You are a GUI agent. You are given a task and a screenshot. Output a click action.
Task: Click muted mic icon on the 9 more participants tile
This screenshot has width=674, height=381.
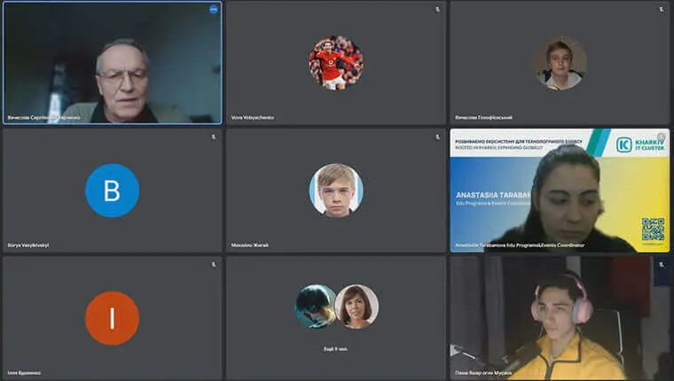point(437,265)
